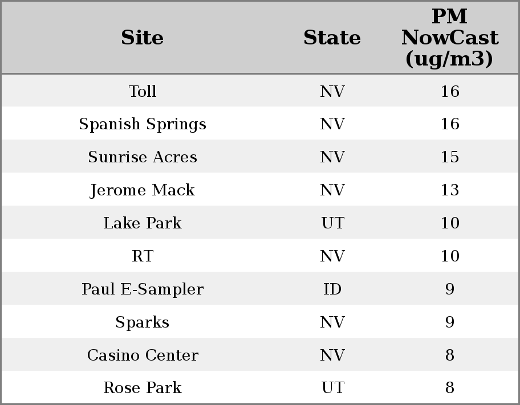Select the Sparks site cell
Viewport: 520px width, 405px height.
click(143, 322)
